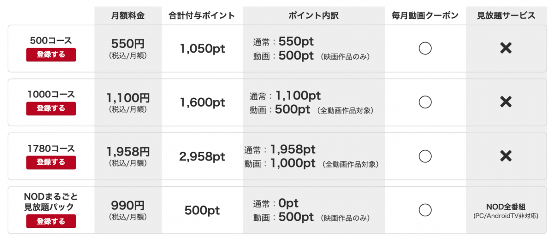Click the X mark in 1780コース row

coord(506,156)
